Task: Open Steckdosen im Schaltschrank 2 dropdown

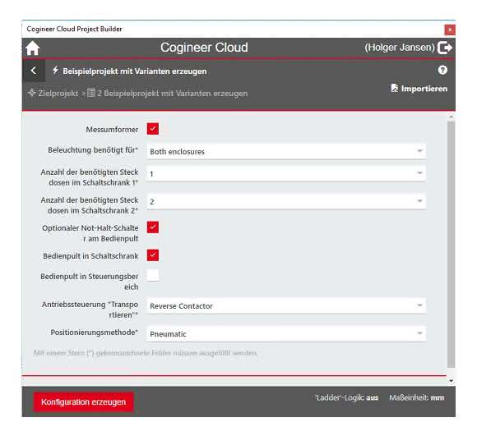Action: [285, 202]
